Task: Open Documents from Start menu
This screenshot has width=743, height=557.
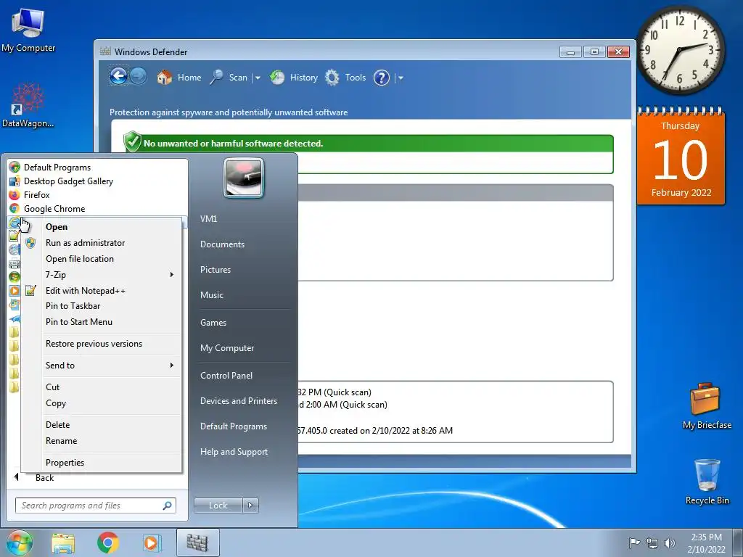Action: click(x=222, y=244)
